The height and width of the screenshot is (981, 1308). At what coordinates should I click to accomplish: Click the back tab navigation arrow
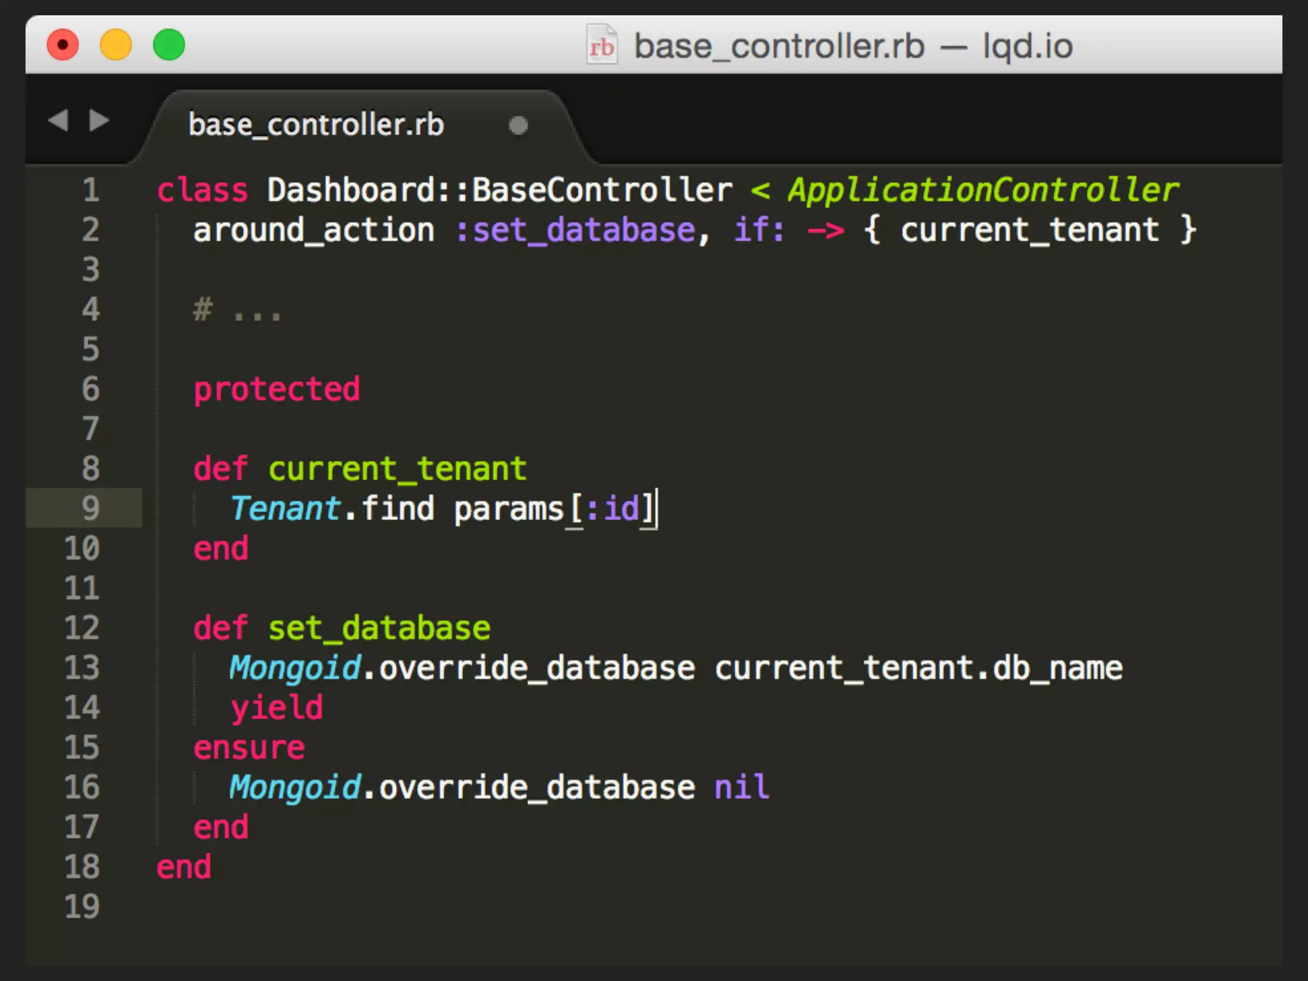point(59,120)
